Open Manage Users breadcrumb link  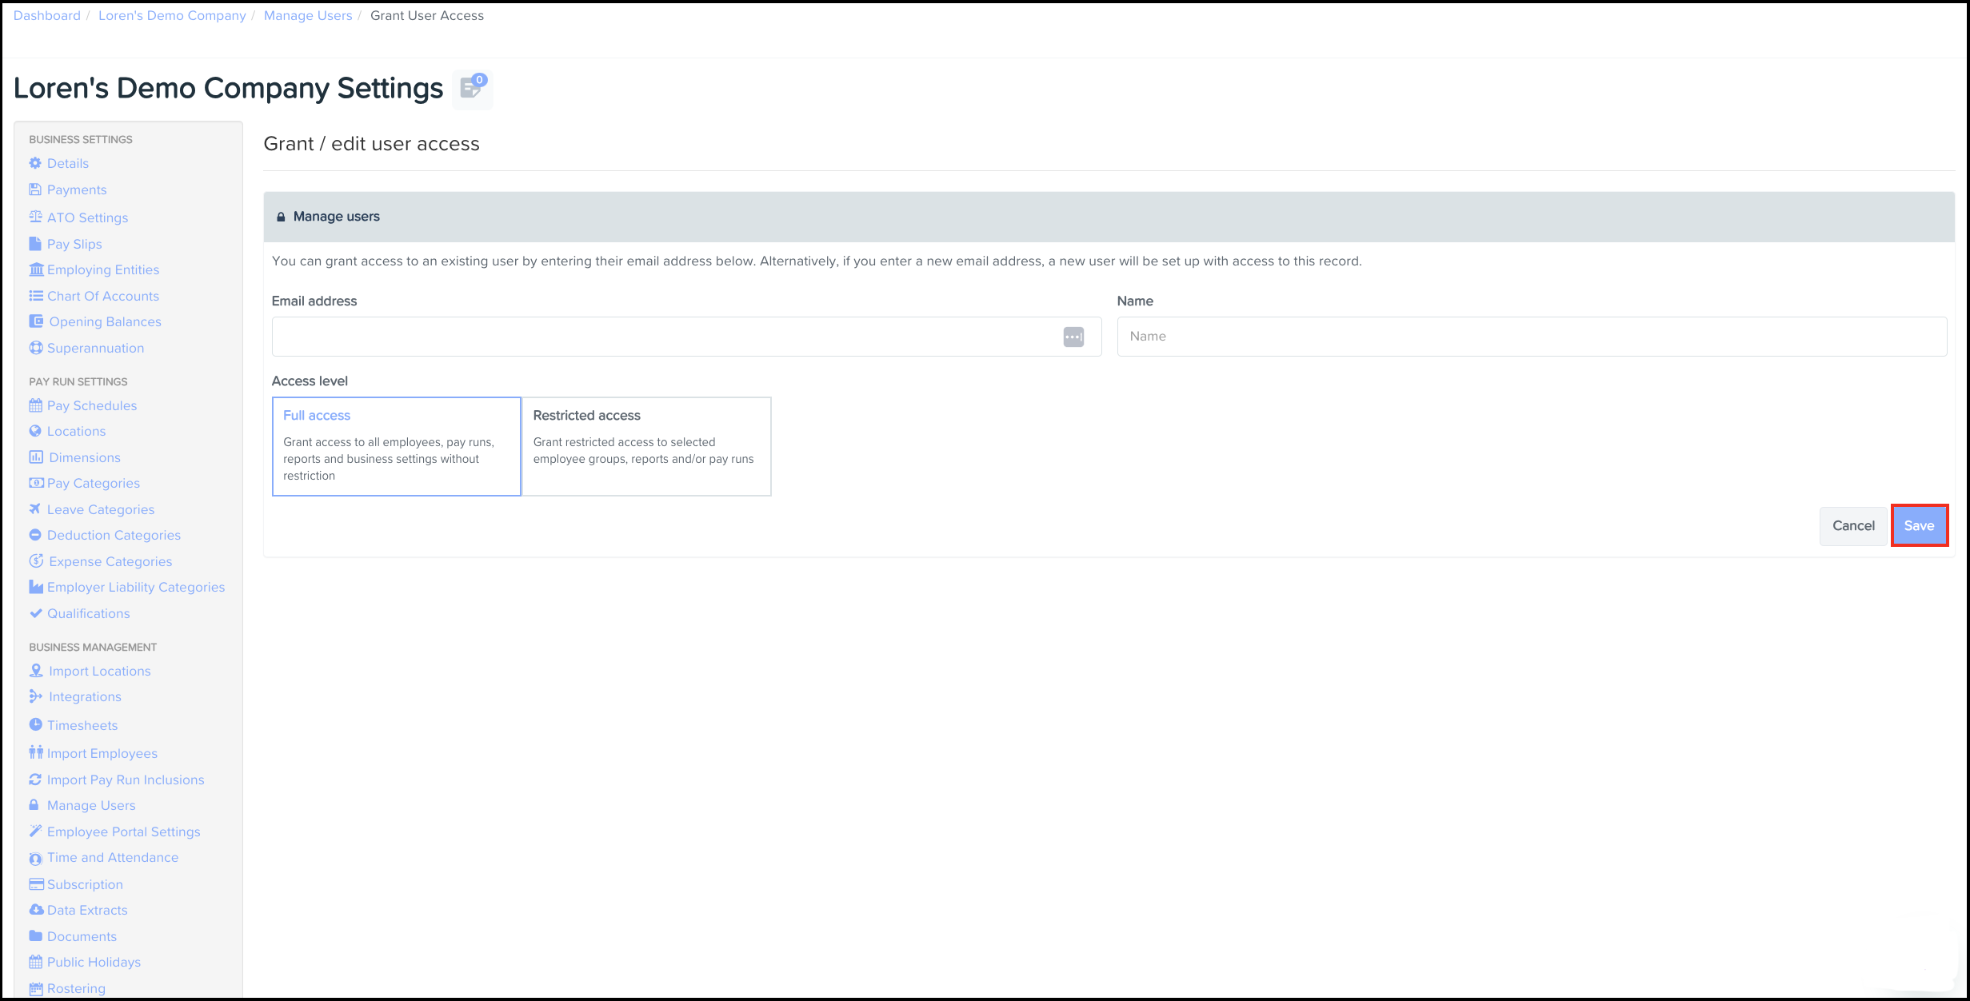pos(308,15)
